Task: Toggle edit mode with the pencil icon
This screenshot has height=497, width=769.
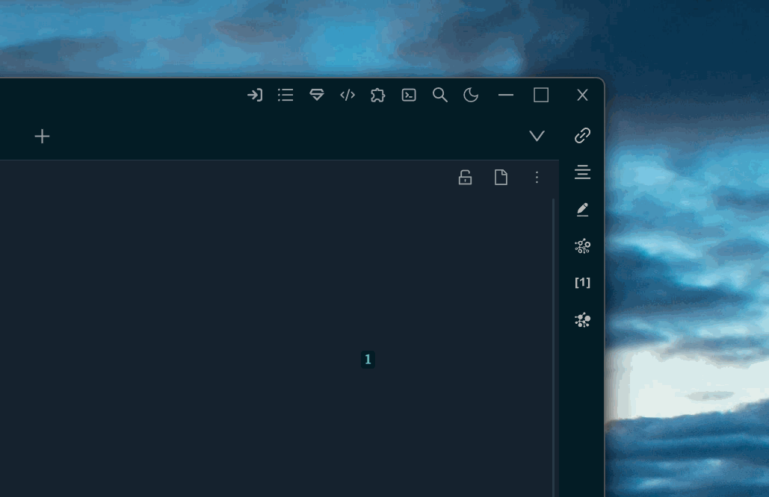Action: pos(581,209)
